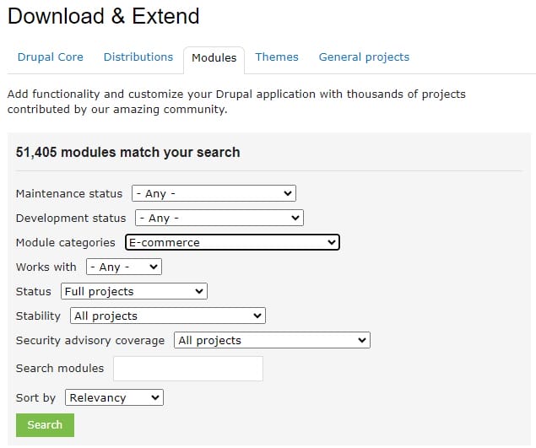This screenshot has width=536, height=448.
Task: Expand the Works with dropdown
Action: pos(124,267)
